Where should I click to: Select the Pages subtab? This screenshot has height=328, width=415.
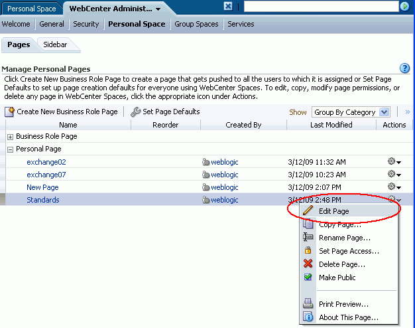pos(19,44)
